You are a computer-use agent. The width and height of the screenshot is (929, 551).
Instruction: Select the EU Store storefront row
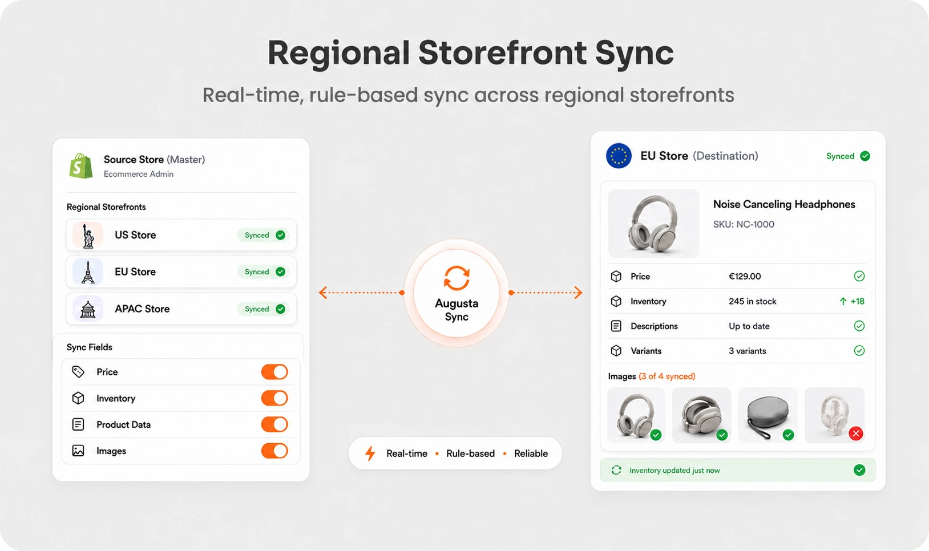[x=181, y=272]
